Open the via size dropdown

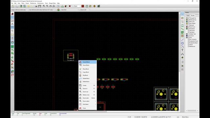click(42, 10)
